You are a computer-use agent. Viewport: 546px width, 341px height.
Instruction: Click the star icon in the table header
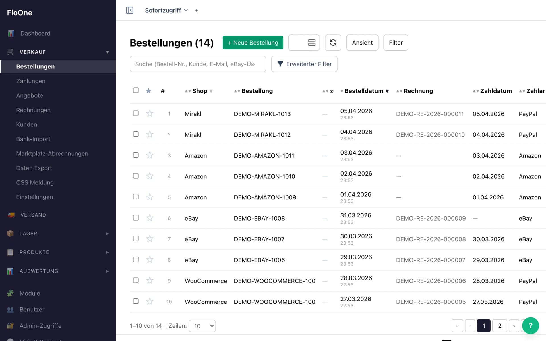click(x=148, y=91)
